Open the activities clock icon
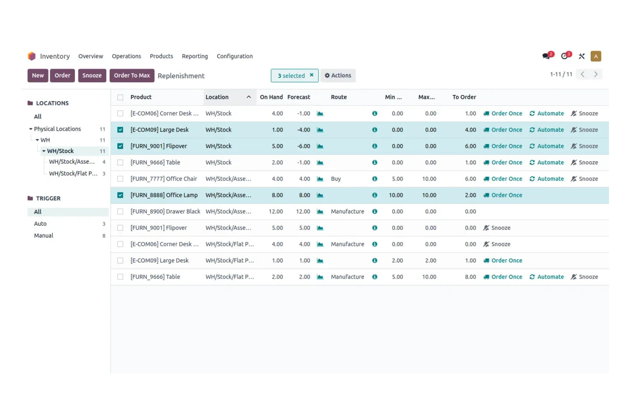Image resolution: width=630 pixels, height=420 pixels. point(565,56)
